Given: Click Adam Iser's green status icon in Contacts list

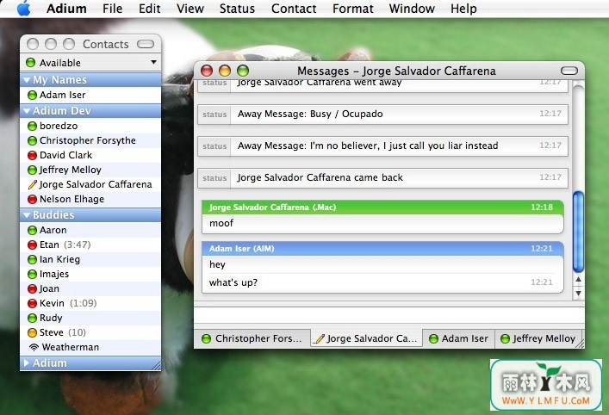Looking at the screenshot, I should tap(32, 95).
